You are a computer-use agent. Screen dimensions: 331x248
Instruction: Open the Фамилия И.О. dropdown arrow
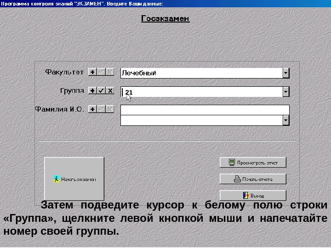(x=286, y=120)
